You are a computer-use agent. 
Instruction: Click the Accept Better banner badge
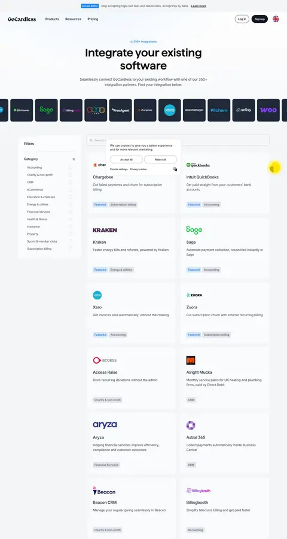tap(90, 6)
